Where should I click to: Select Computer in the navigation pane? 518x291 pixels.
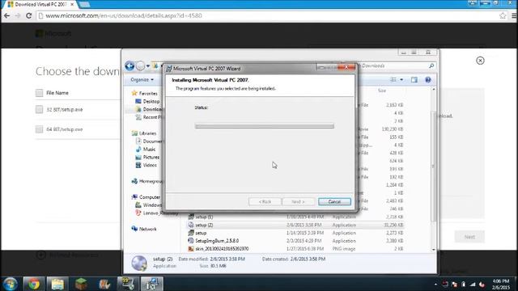146,197
